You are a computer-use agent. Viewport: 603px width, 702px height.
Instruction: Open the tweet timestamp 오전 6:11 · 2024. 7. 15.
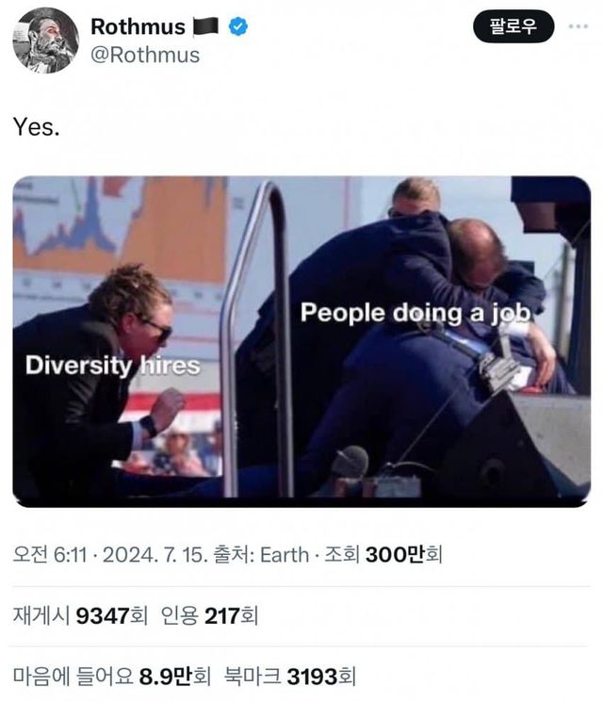coord(110,555)
